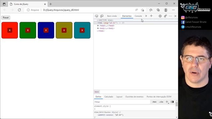Switch to the Bem-vindo DevTools tab
This screenshot has height=119, width=212.
[x=112, y=16]
